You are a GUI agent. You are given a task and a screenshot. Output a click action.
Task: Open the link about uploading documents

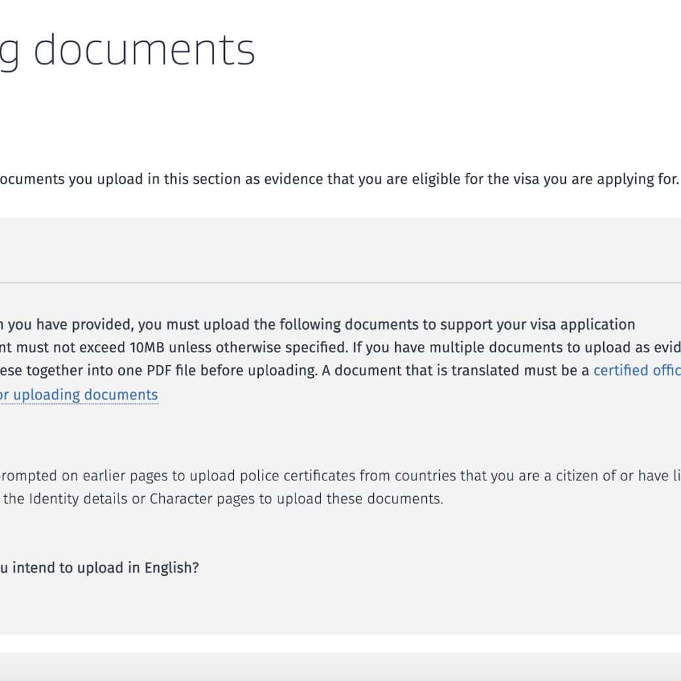tap(78, 395)
